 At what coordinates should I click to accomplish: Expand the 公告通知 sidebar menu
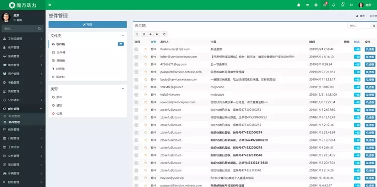tap(23, 100)
